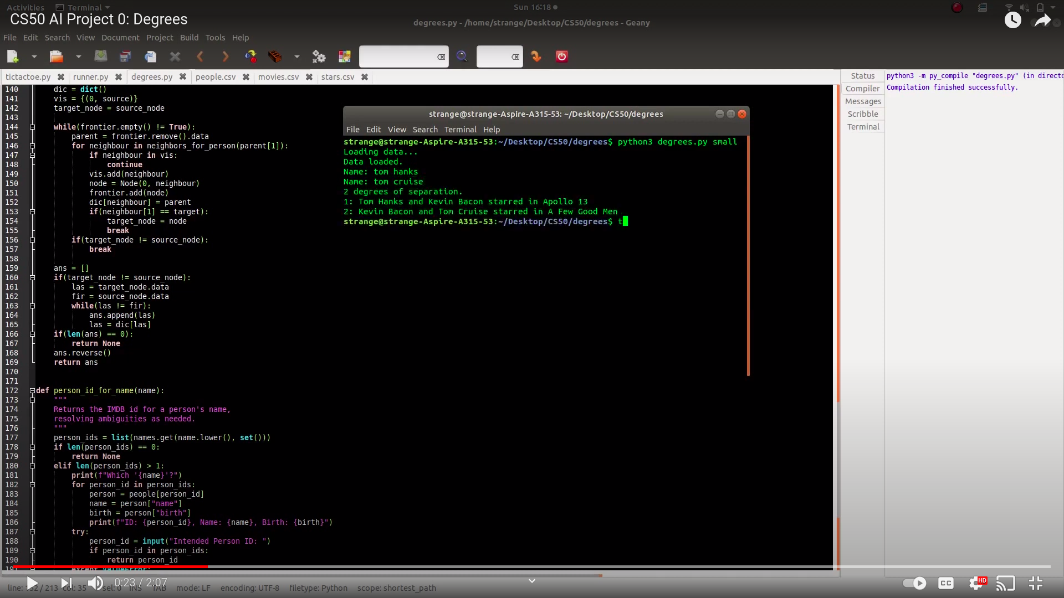The image size is (1064, 598).
Task: Open the New file dropdown arrow
Action: point(34,56)
